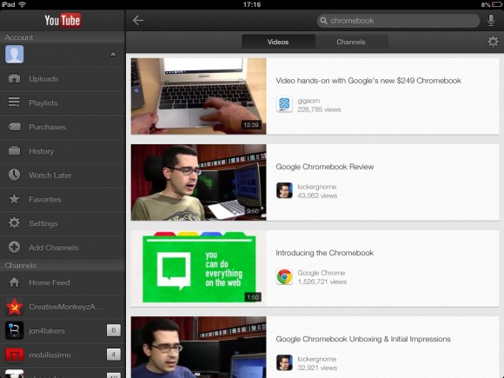Open Uploads icon in sidebar
Viewport: 504px width, 378px height.
(14, 78)
